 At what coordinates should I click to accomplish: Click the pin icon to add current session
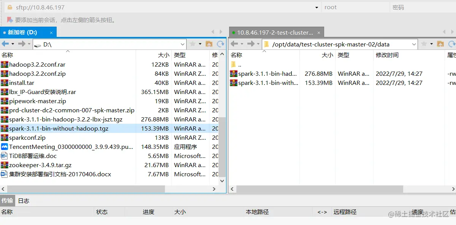tap(10, 20)
